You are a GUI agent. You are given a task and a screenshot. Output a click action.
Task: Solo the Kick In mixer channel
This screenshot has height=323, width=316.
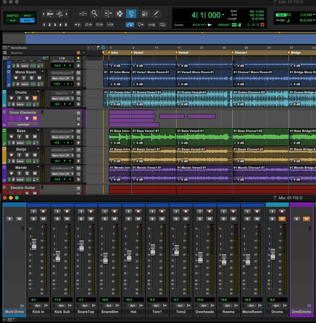click(x=34, y=219)
